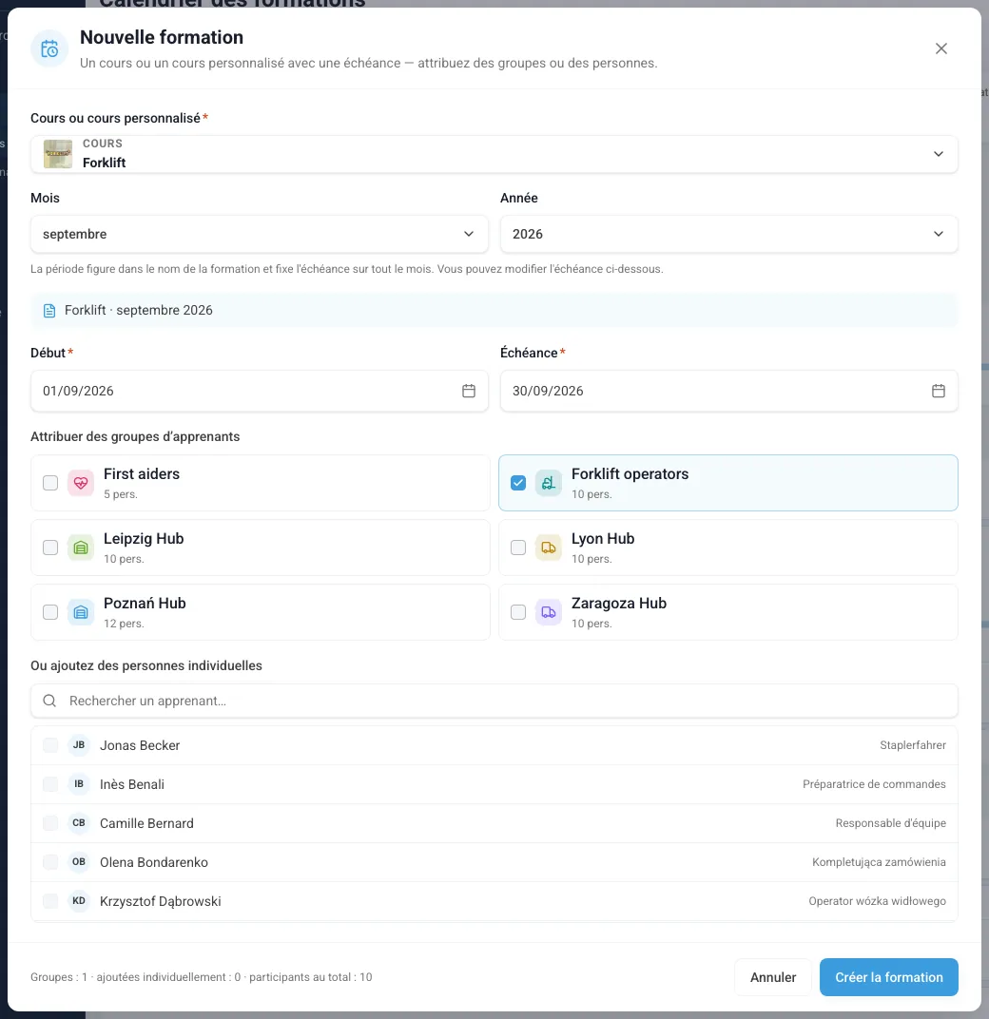Click the Échéance date field 30/09/2026
The width and height of the screenshot is (989, 1019).
[728, 391]
